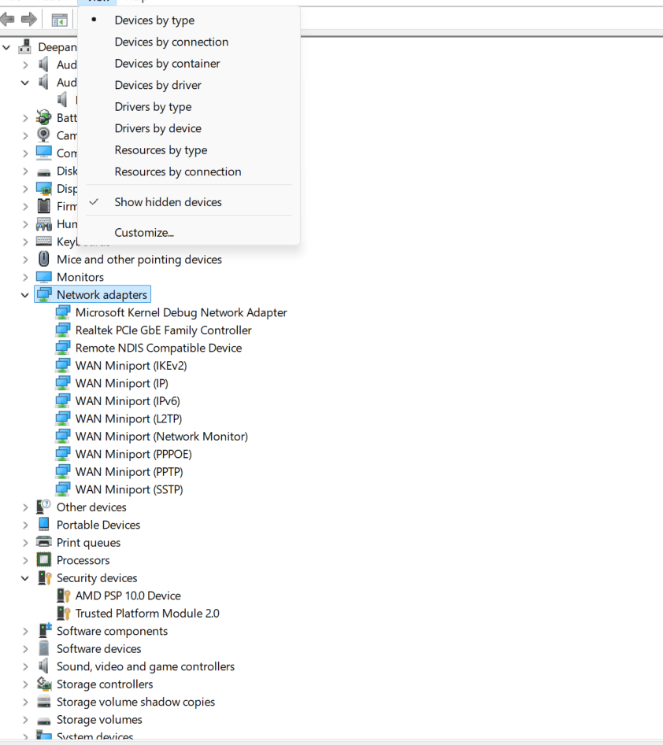Click the Monitors category icon
The width and height of the screenshot is (663, 745).
[x=44, y=277]
